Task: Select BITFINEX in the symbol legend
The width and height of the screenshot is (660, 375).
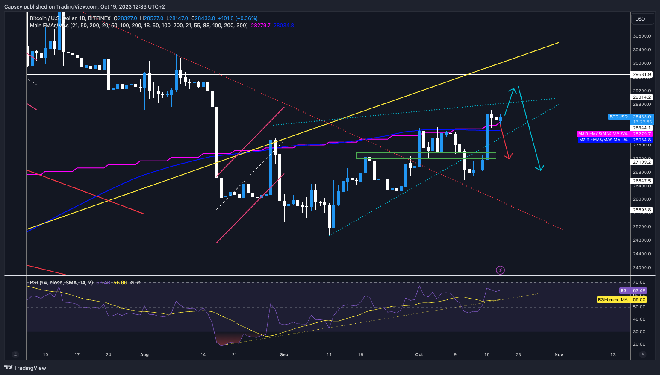Action: (99, 18)
